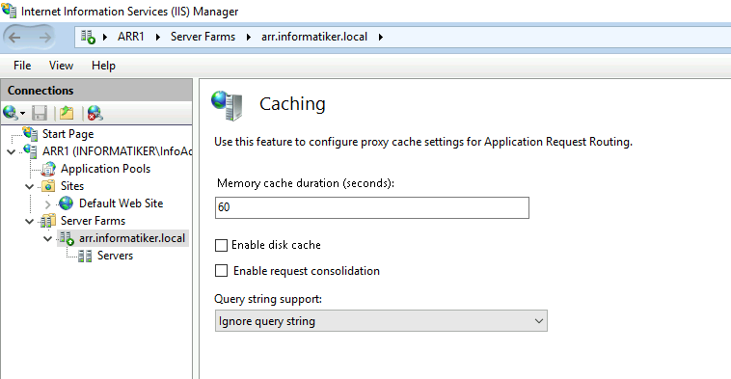Click the Default Web Site globe icon
Screen dimensions: 731x379
pyautogui.click(x=67, y=203)
